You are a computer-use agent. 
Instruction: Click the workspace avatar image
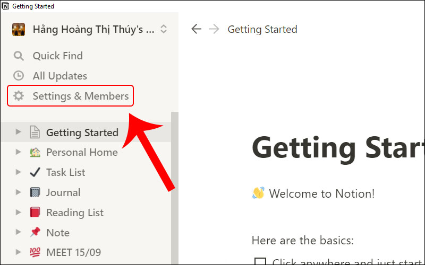click(x=19, y=29)
